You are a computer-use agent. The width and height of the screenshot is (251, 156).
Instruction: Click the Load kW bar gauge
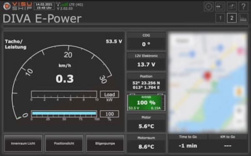point(64,94)
